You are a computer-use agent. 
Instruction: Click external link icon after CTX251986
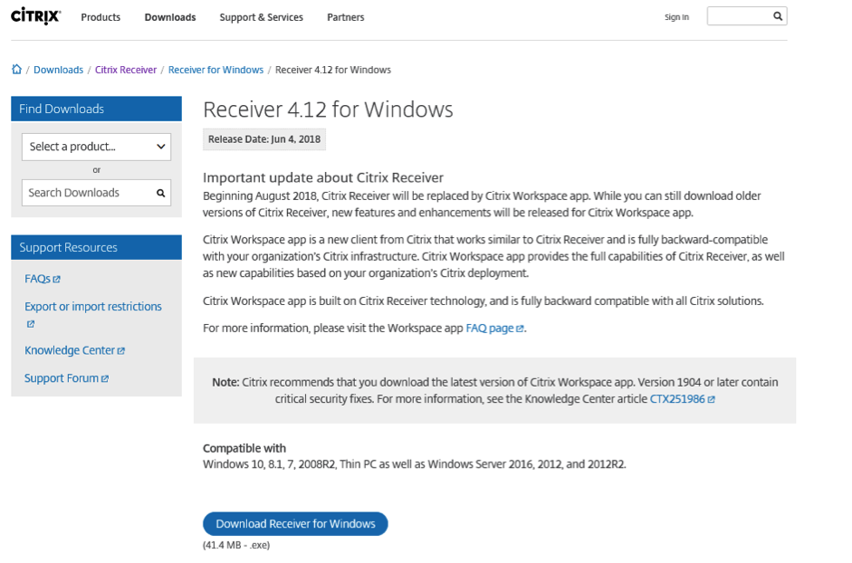711,399
